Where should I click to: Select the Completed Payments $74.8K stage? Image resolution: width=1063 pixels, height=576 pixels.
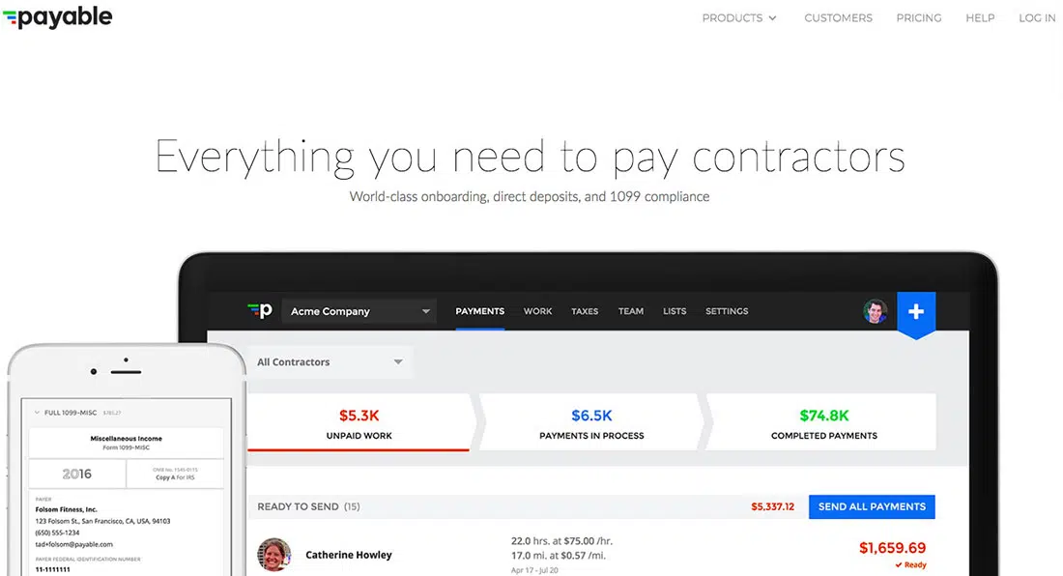[823, 423]
